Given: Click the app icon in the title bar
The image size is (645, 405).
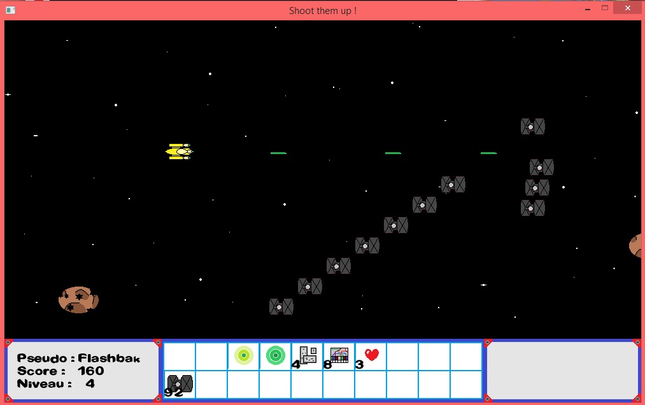Looking at the screenshot, I should pos(11,10).
